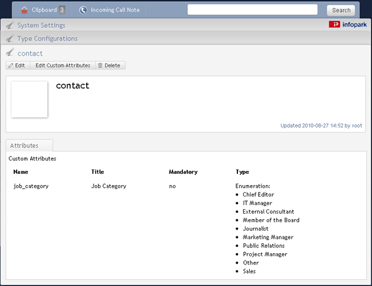
Task: Select the Attributes tab
Action: point(29,145)
